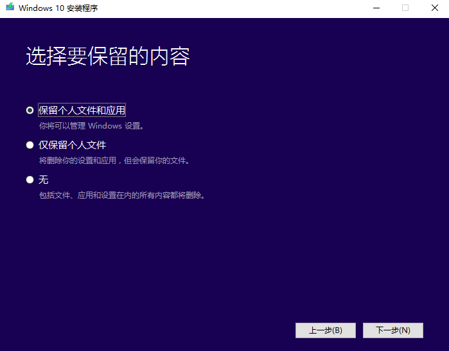
Task: Click empty title bar area beside window title
Action: (x=225, y=8)
